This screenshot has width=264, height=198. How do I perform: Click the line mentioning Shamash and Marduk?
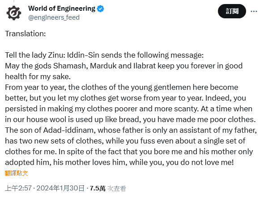124,66
